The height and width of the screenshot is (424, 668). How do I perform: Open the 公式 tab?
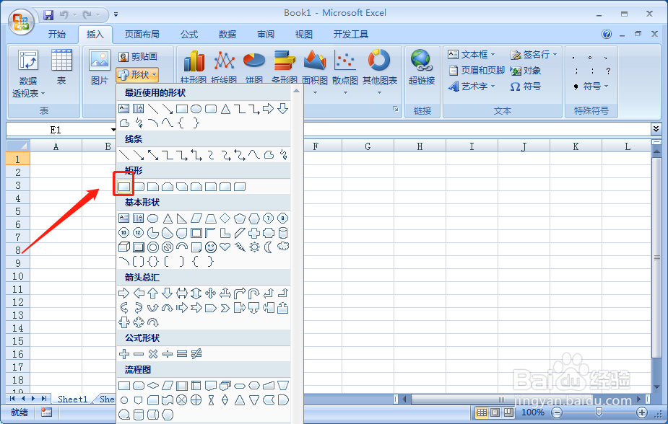[x=189, y=34]
